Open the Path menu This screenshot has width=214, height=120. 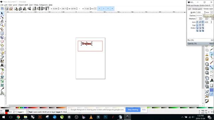[26, 5]
